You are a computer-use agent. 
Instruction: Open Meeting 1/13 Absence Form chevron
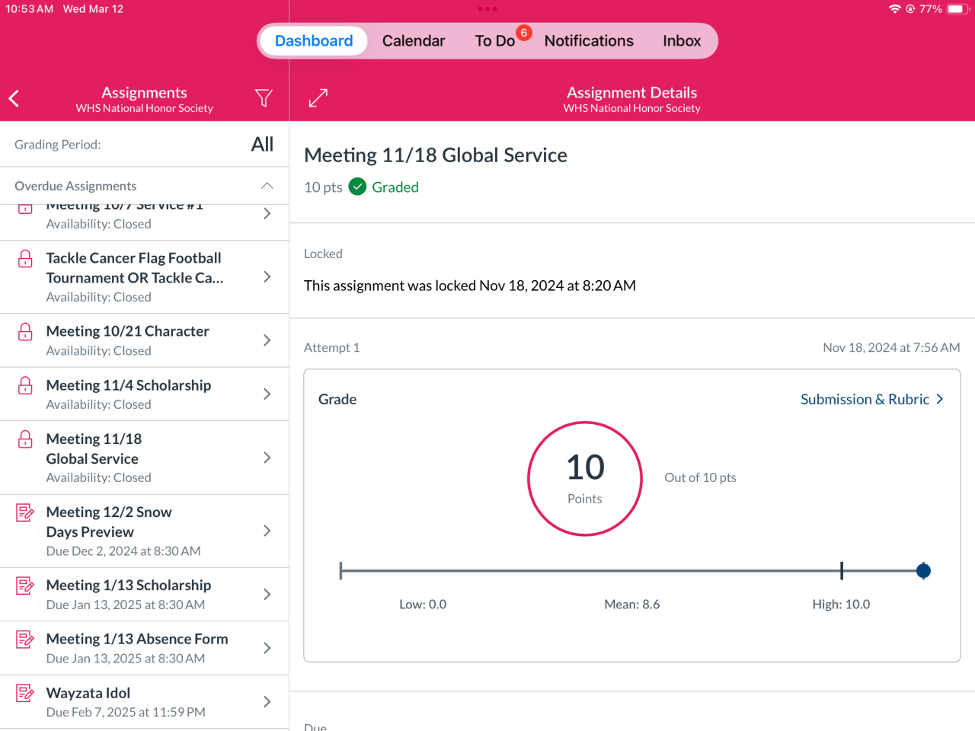tap(267, 648)
